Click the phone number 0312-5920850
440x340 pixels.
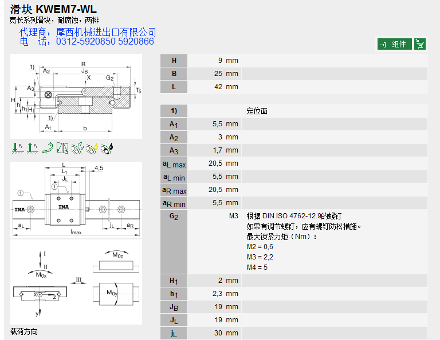[85, 42]
